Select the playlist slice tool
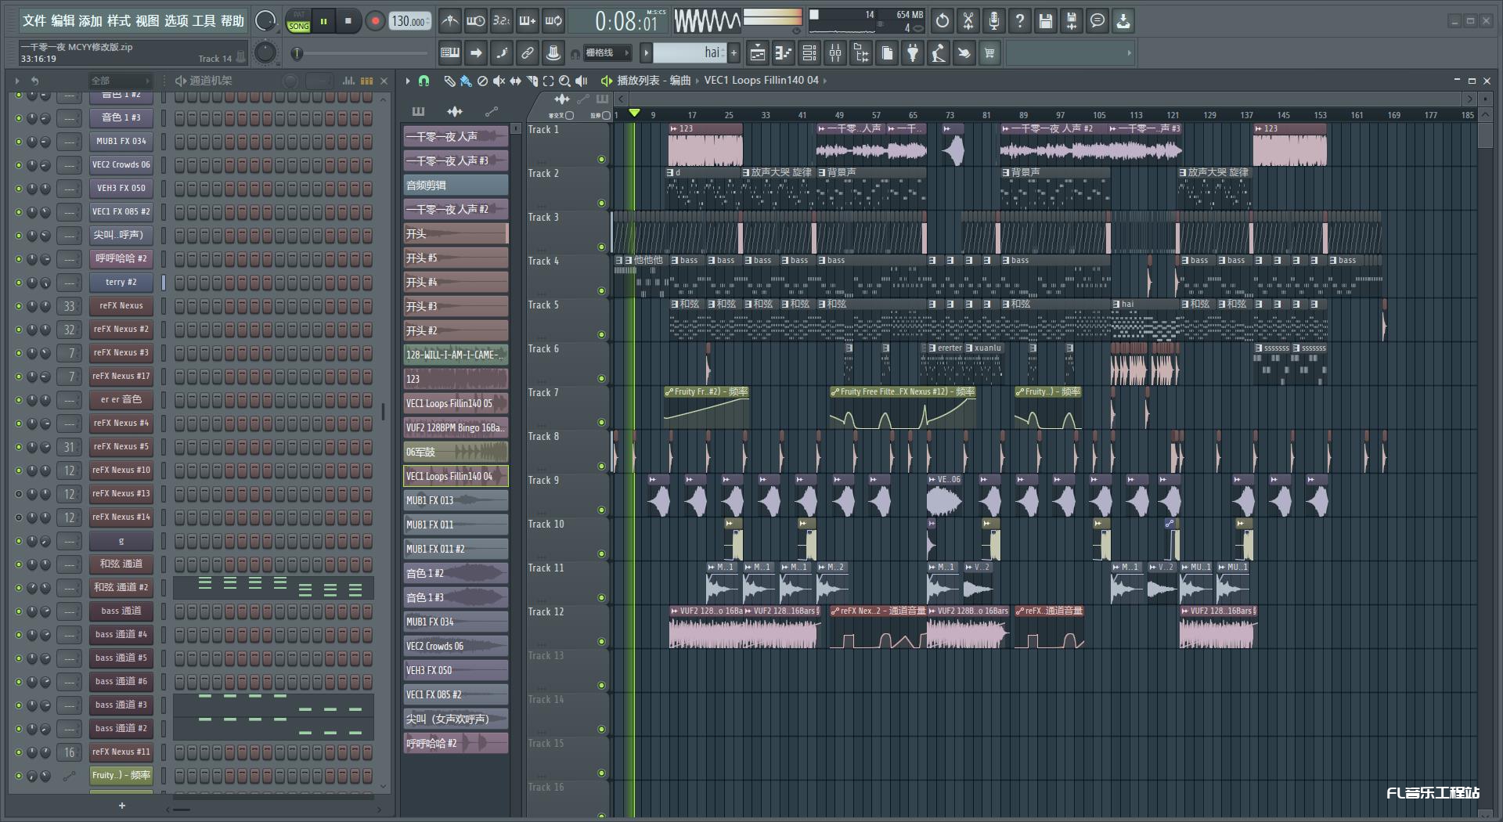This screenshot has height=822, width=1503. point(532,81)
